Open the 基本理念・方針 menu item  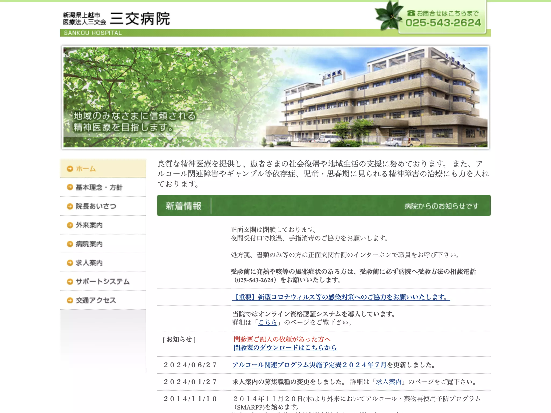tap(103, 187)
